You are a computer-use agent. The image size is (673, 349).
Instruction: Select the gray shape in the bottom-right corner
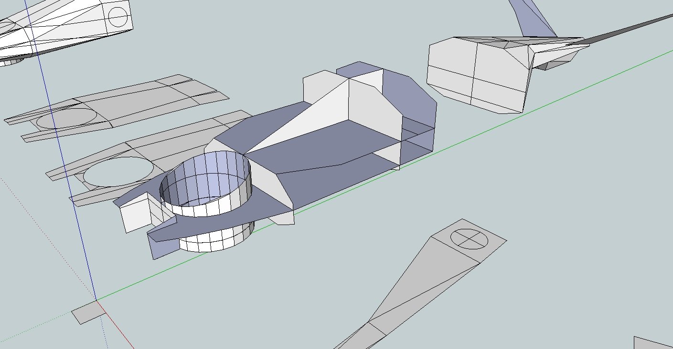(655, 343)
